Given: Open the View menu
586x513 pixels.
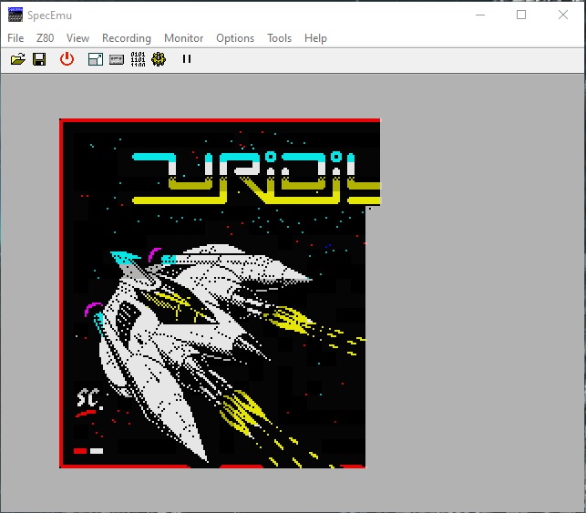Looking at the screenshot, I should click(x=77, y=38).
